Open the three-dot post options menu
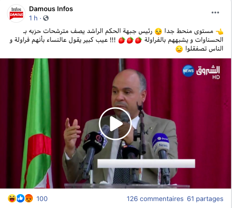 coord(215,13)
